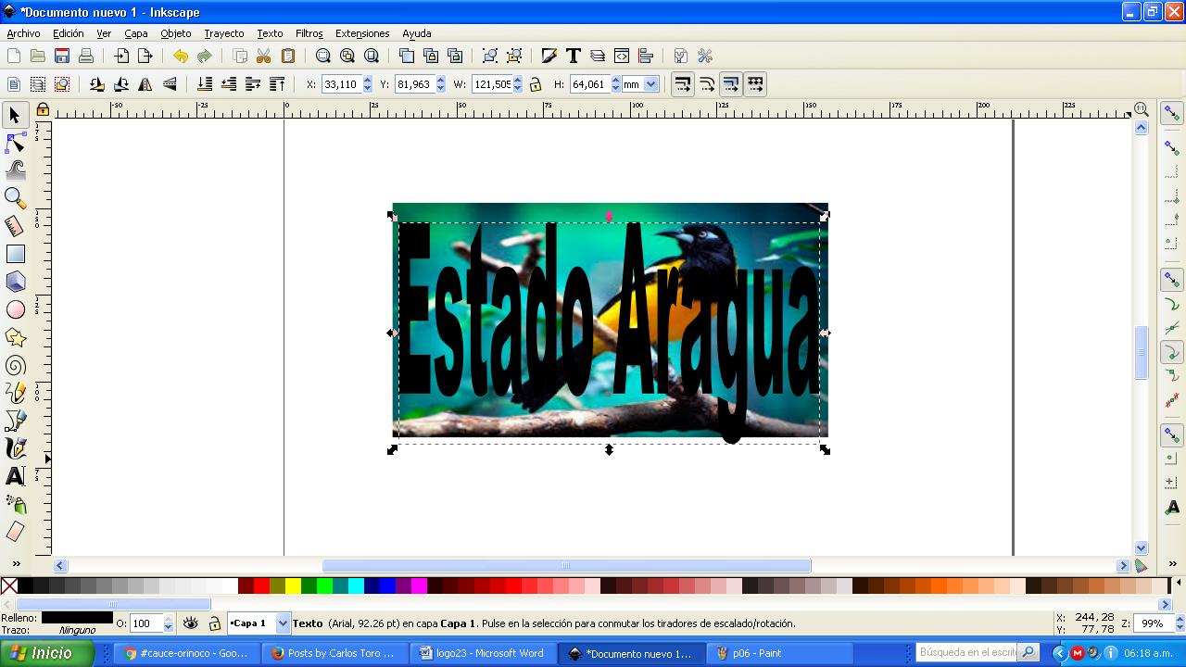Select the Node edit tool

(16, 143)
